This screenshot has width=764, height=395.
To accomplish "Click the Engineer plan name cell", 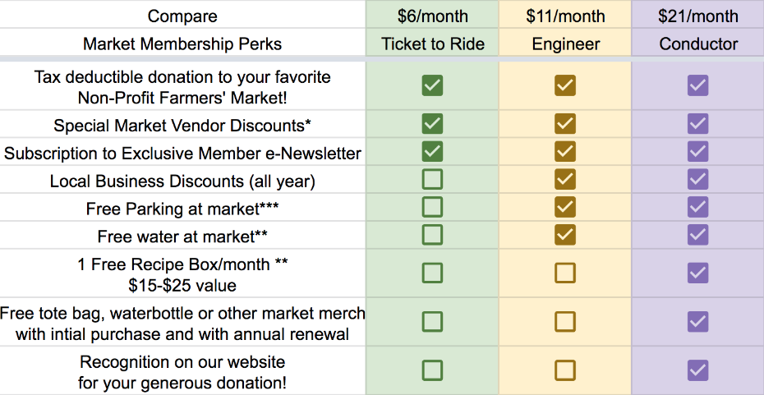I will pyautogui.click(x=565, y=44).
